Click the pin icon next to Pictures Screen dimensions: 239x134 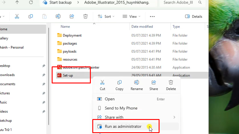pyautogui.click(x=44, y=93)
